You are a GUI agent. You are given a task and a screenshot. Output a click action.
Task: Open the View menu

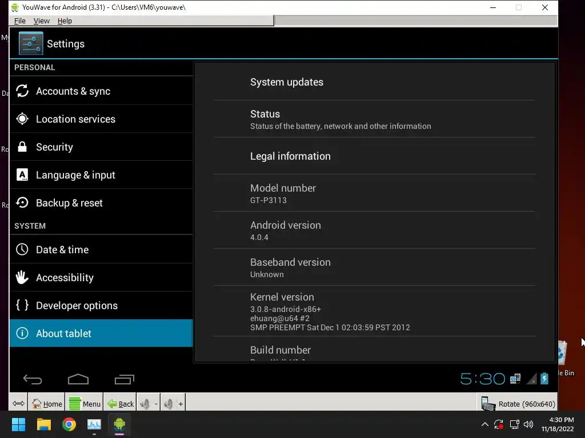[x=41, y=21]
